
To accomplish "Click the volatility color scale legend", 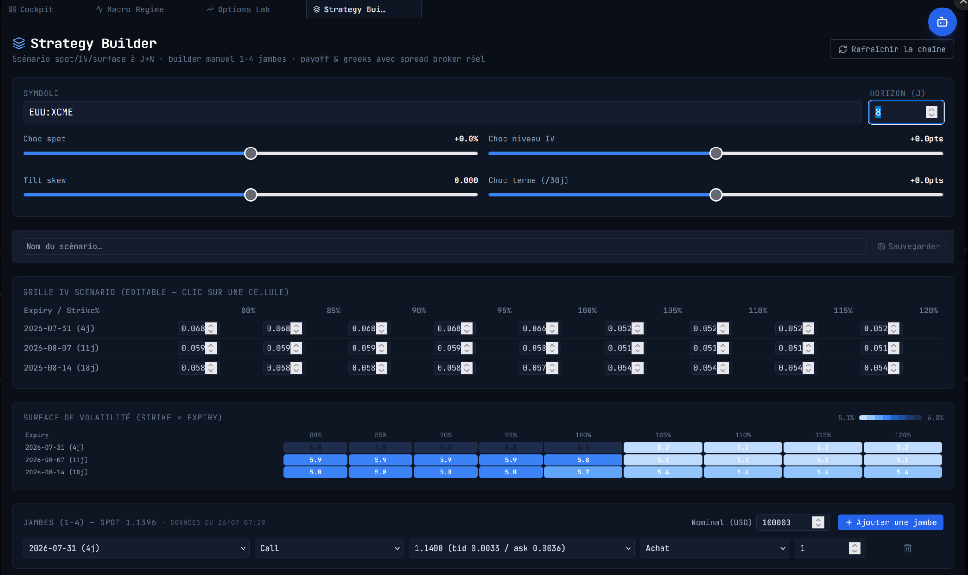I will (890, 418).
